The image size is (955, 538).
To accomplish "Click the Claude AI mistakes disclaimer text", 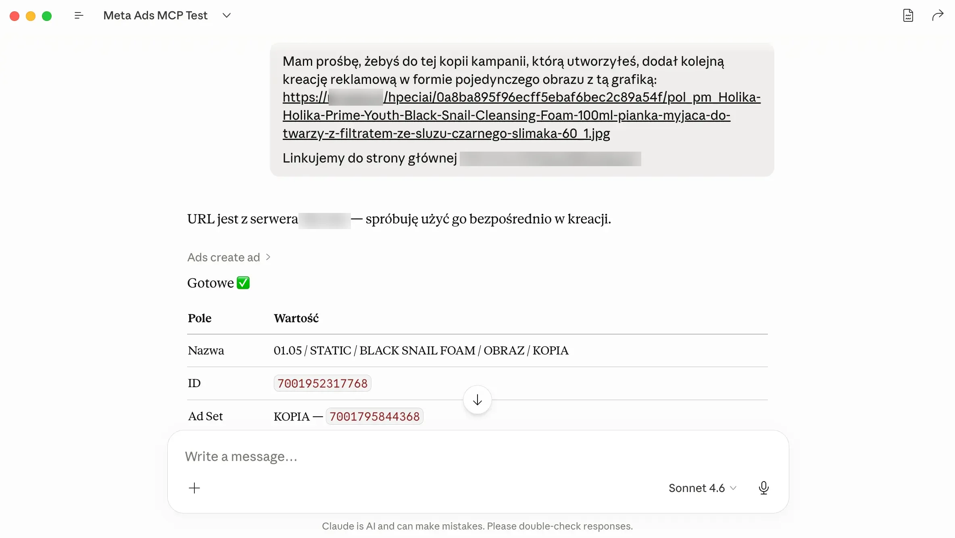I will [477, 526].
